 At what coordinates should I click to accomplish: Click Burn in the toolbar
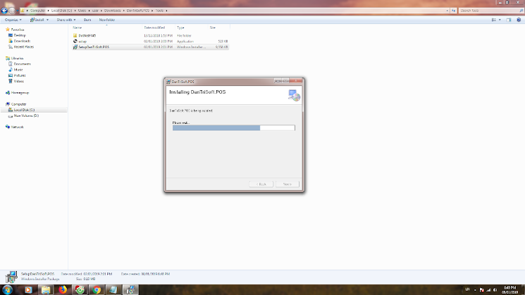[x=87, y=20]
